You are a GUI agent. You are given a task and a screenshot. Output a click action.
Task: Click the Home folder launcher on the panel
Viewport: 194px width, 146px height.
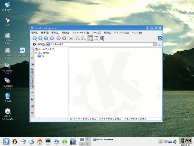(x=40, y=141)
